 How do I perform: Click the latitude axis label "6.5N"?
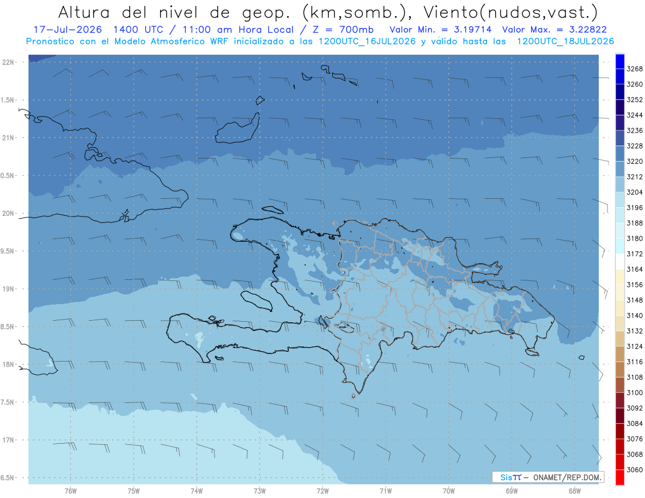[x=7, y=478]
